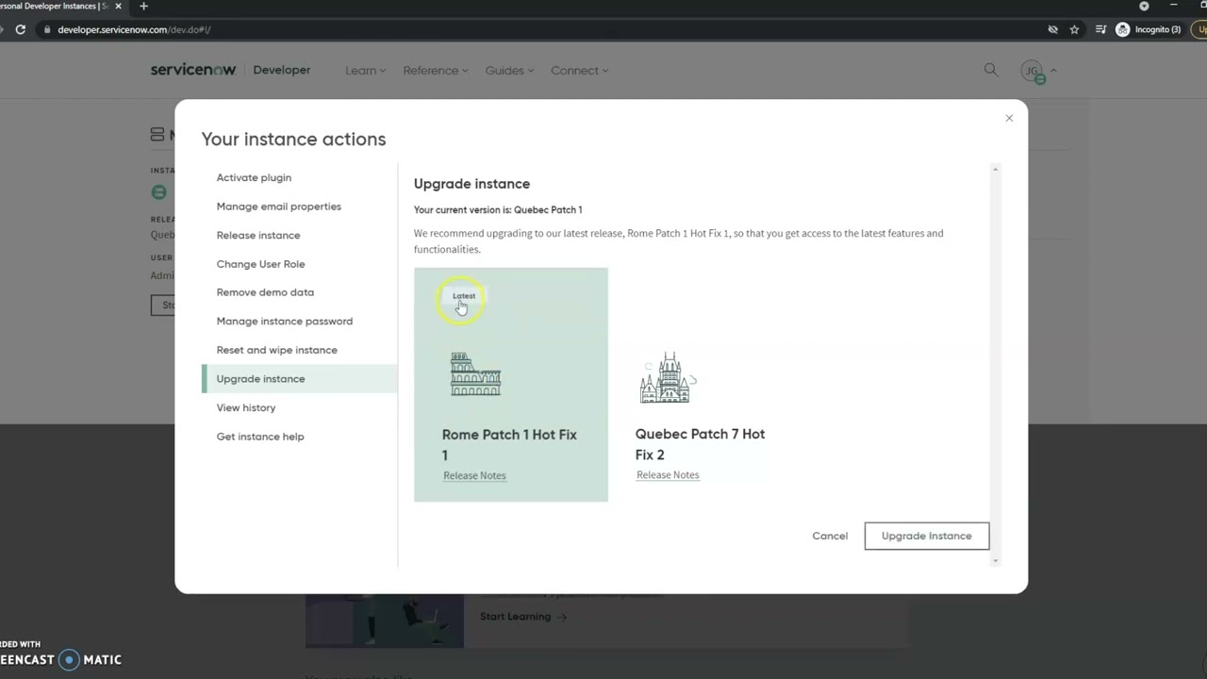Close the Personal Developer Instances tab

118,6
